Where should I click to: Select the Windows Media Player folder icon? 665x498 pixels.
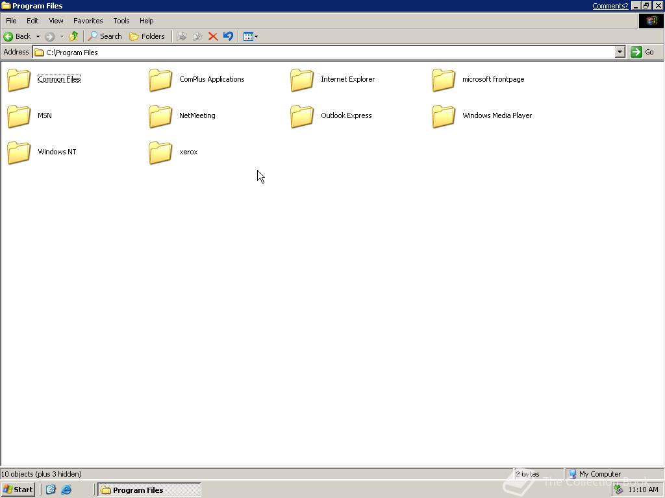pos(444,116)
